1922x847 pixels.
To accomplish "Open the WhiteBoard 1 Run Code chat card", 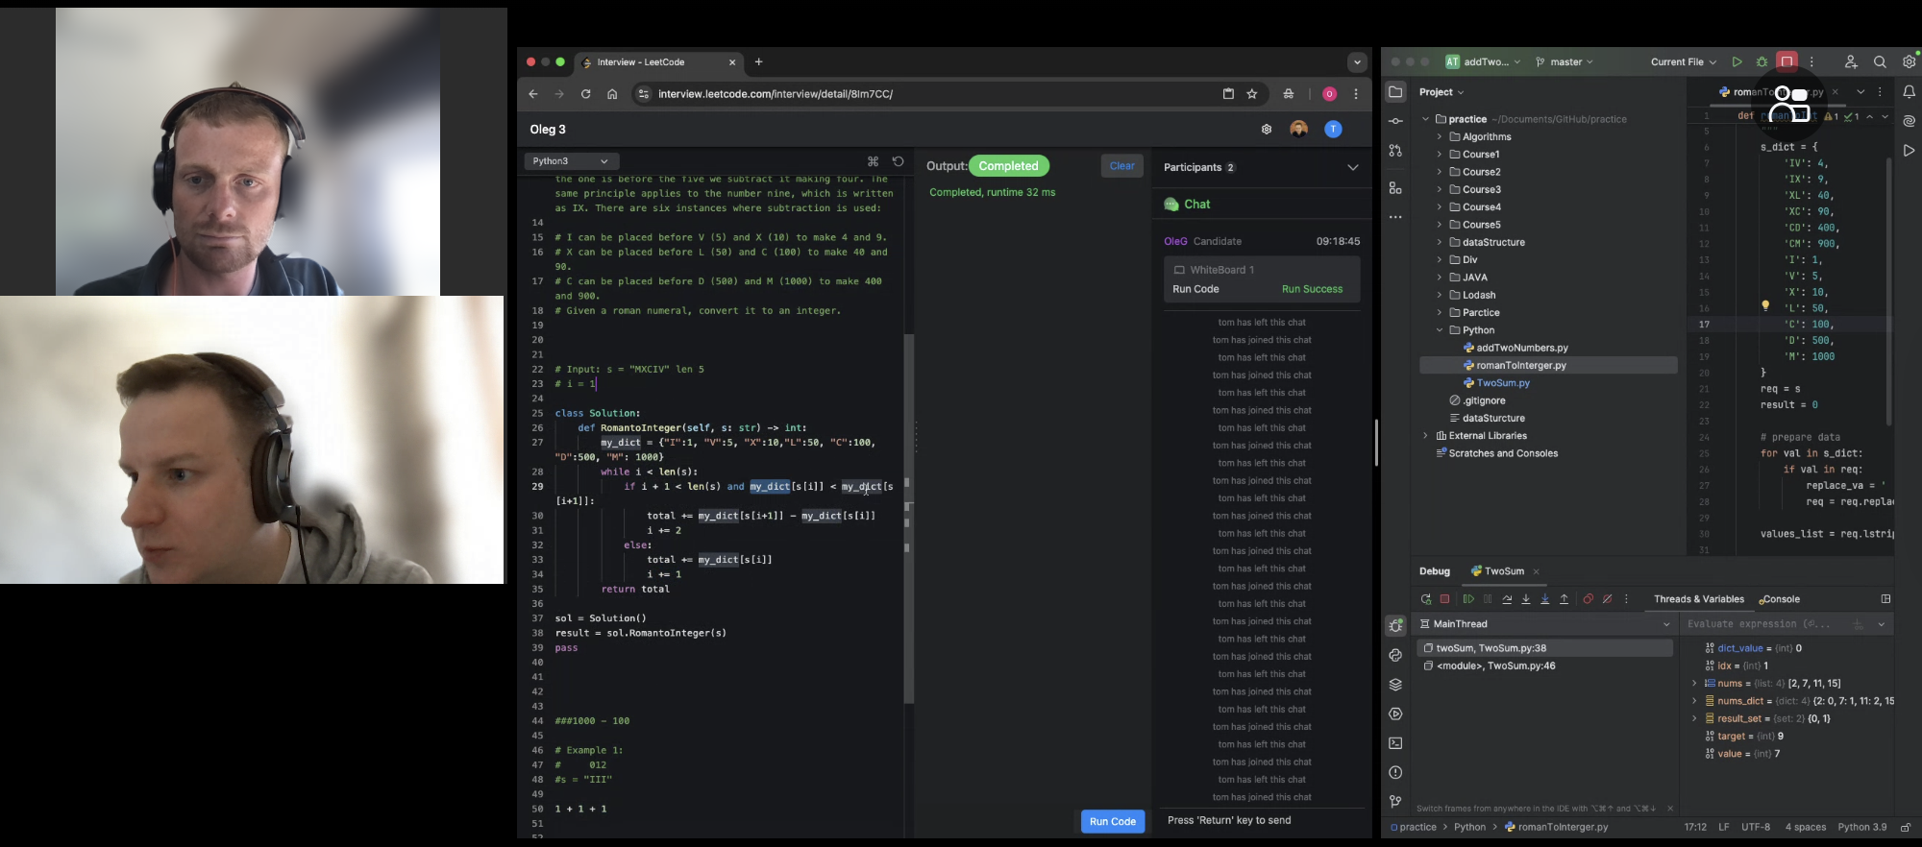I will 1262,279.
